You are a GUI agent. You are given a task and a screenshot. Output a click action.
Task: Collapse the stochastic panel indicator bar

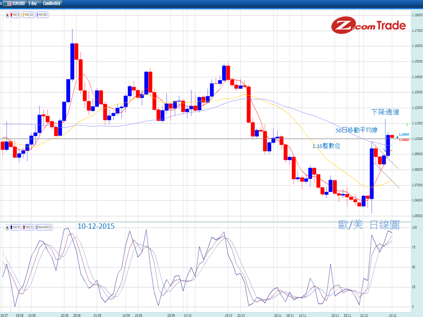coord(7,227)
